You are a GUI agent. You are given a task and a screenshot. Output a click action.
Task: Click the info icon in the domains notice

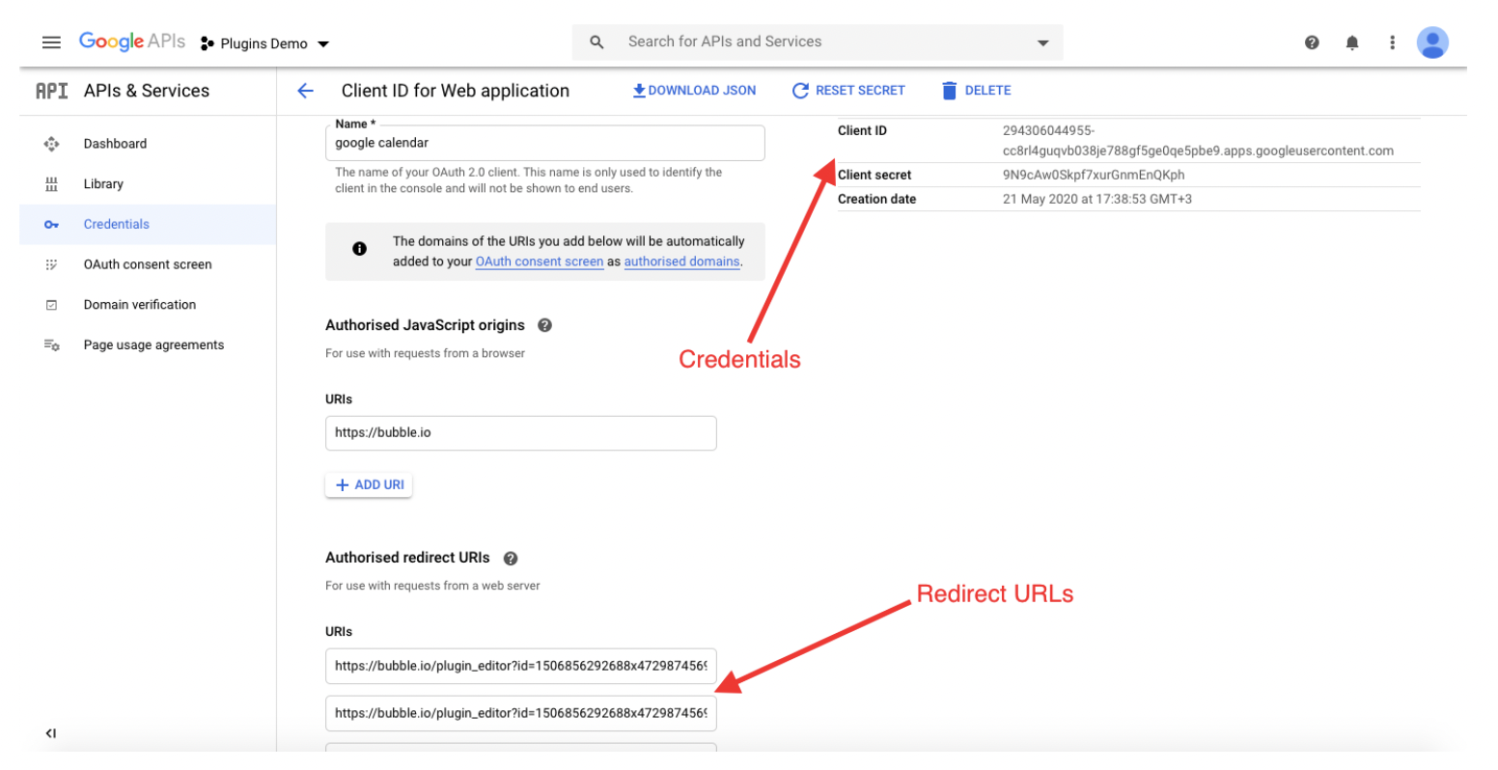pos(359,249)
